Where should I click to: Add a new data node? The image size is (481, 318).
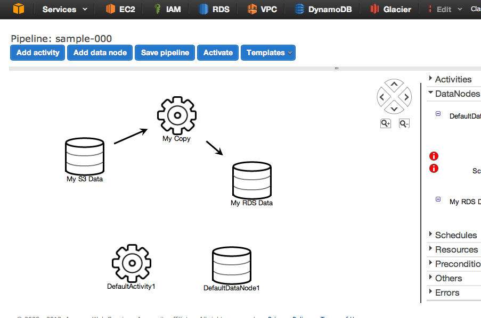click(100, 53)
